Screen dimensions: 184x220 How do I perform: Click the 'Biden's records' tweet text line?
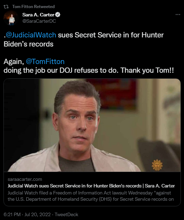point(29,44)
